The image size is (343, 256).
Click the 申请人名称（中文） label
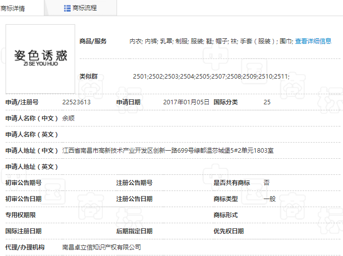tap(32, 118)
